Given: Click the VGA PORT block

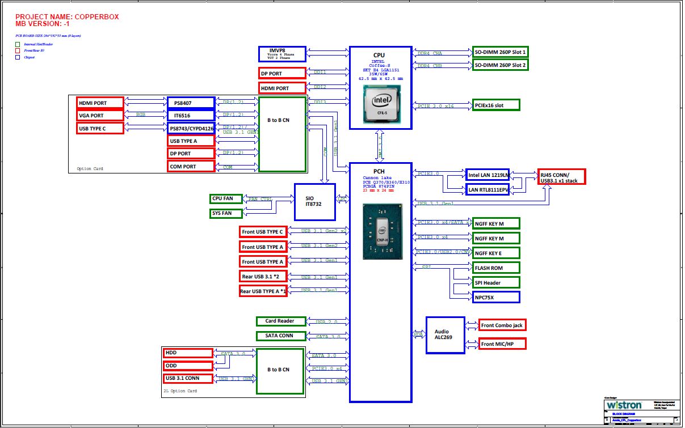Looking at the screenshot, I should pos(100,115).
